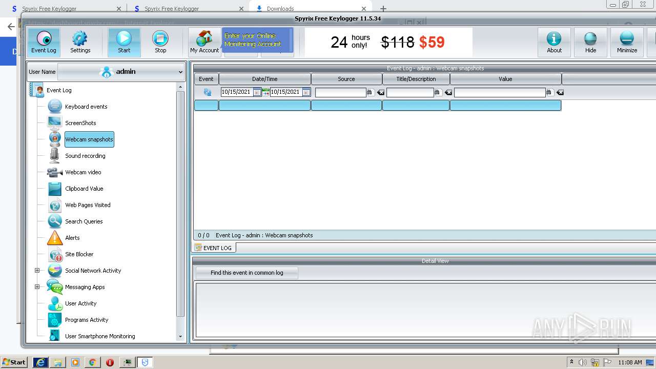Image resolution: width=656 pixels, height=369 pixels.
Task: Search with the Source filter binoculars icon
Action: click(x=370, y=92)
